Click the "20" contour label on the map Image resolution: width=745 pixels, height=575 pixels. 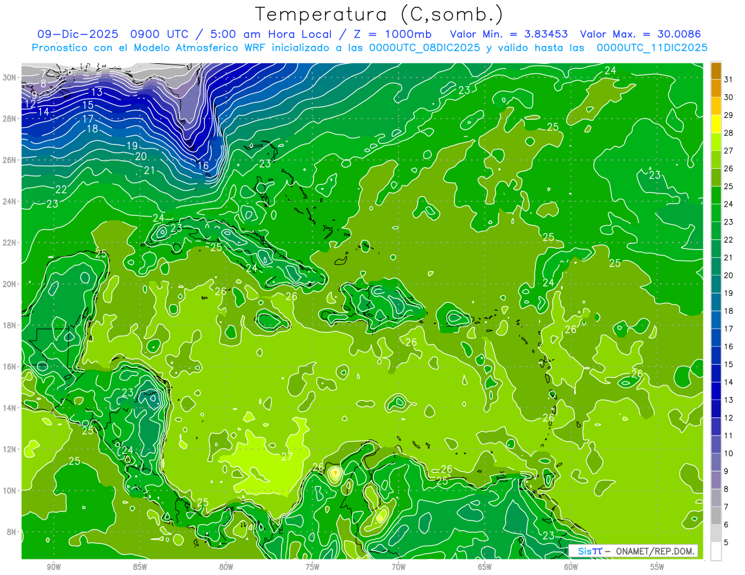click(x=141, y=156)
